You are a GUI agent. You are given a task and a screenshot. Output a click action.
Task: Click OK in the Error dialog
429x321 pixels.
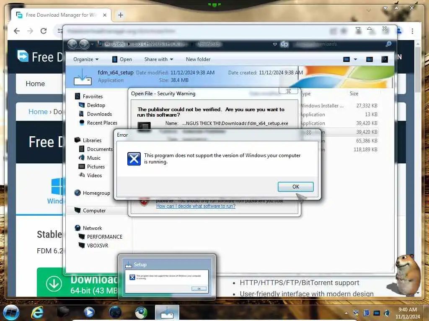[x=295, y=187]
